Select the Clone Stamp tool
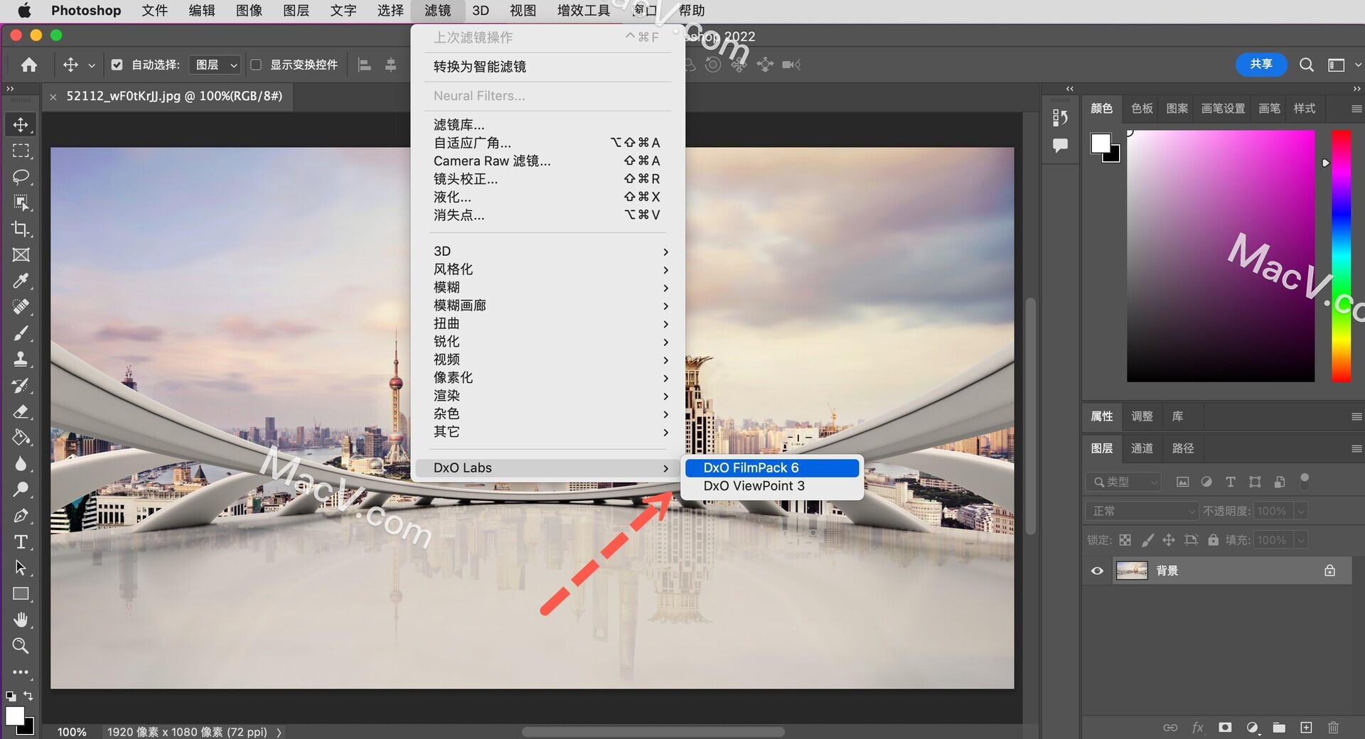Image resolution: width=1365 pixels, height=739 pixels. click(x=21, y=359)
